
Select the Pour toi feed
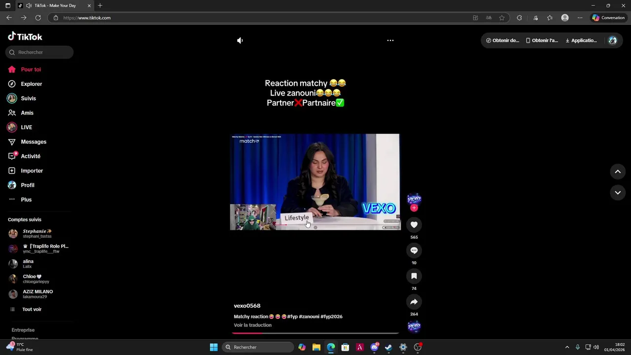(x=31, y=70)
